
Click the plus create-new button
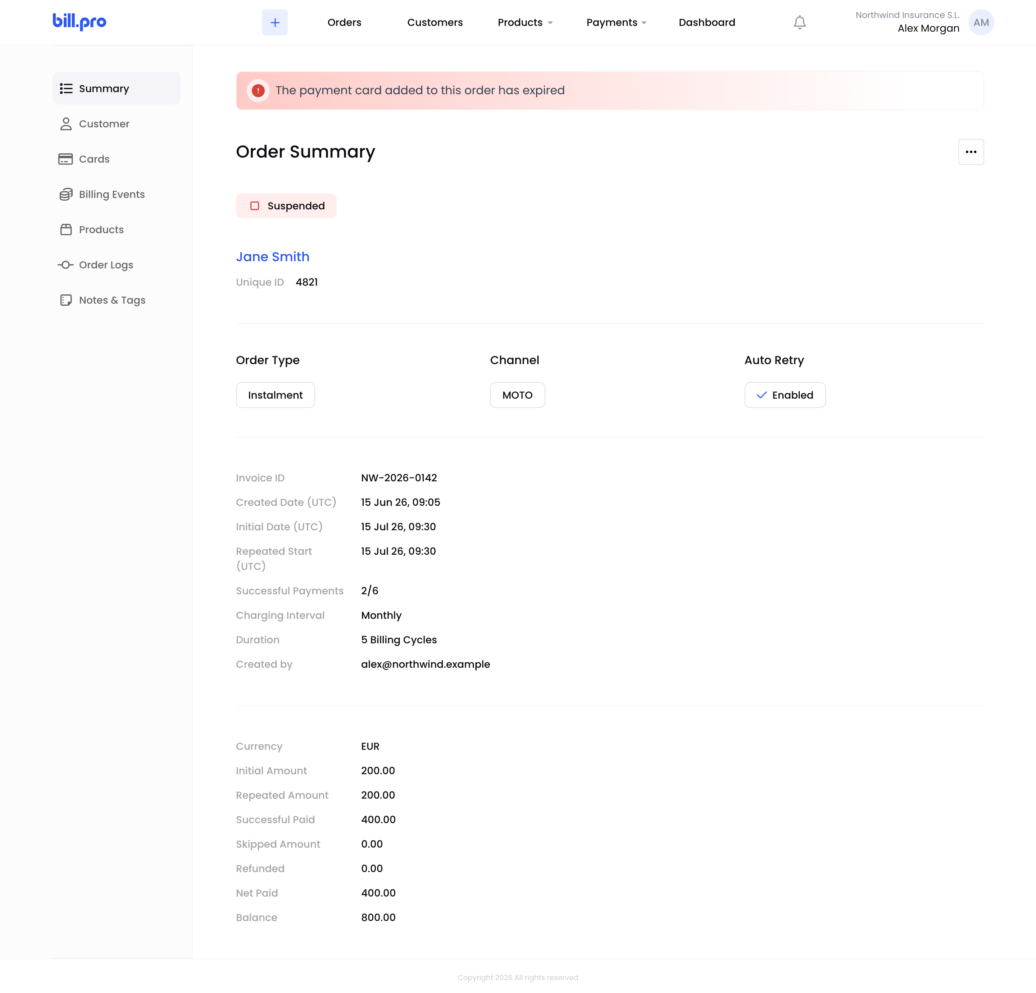coord(275,22)
